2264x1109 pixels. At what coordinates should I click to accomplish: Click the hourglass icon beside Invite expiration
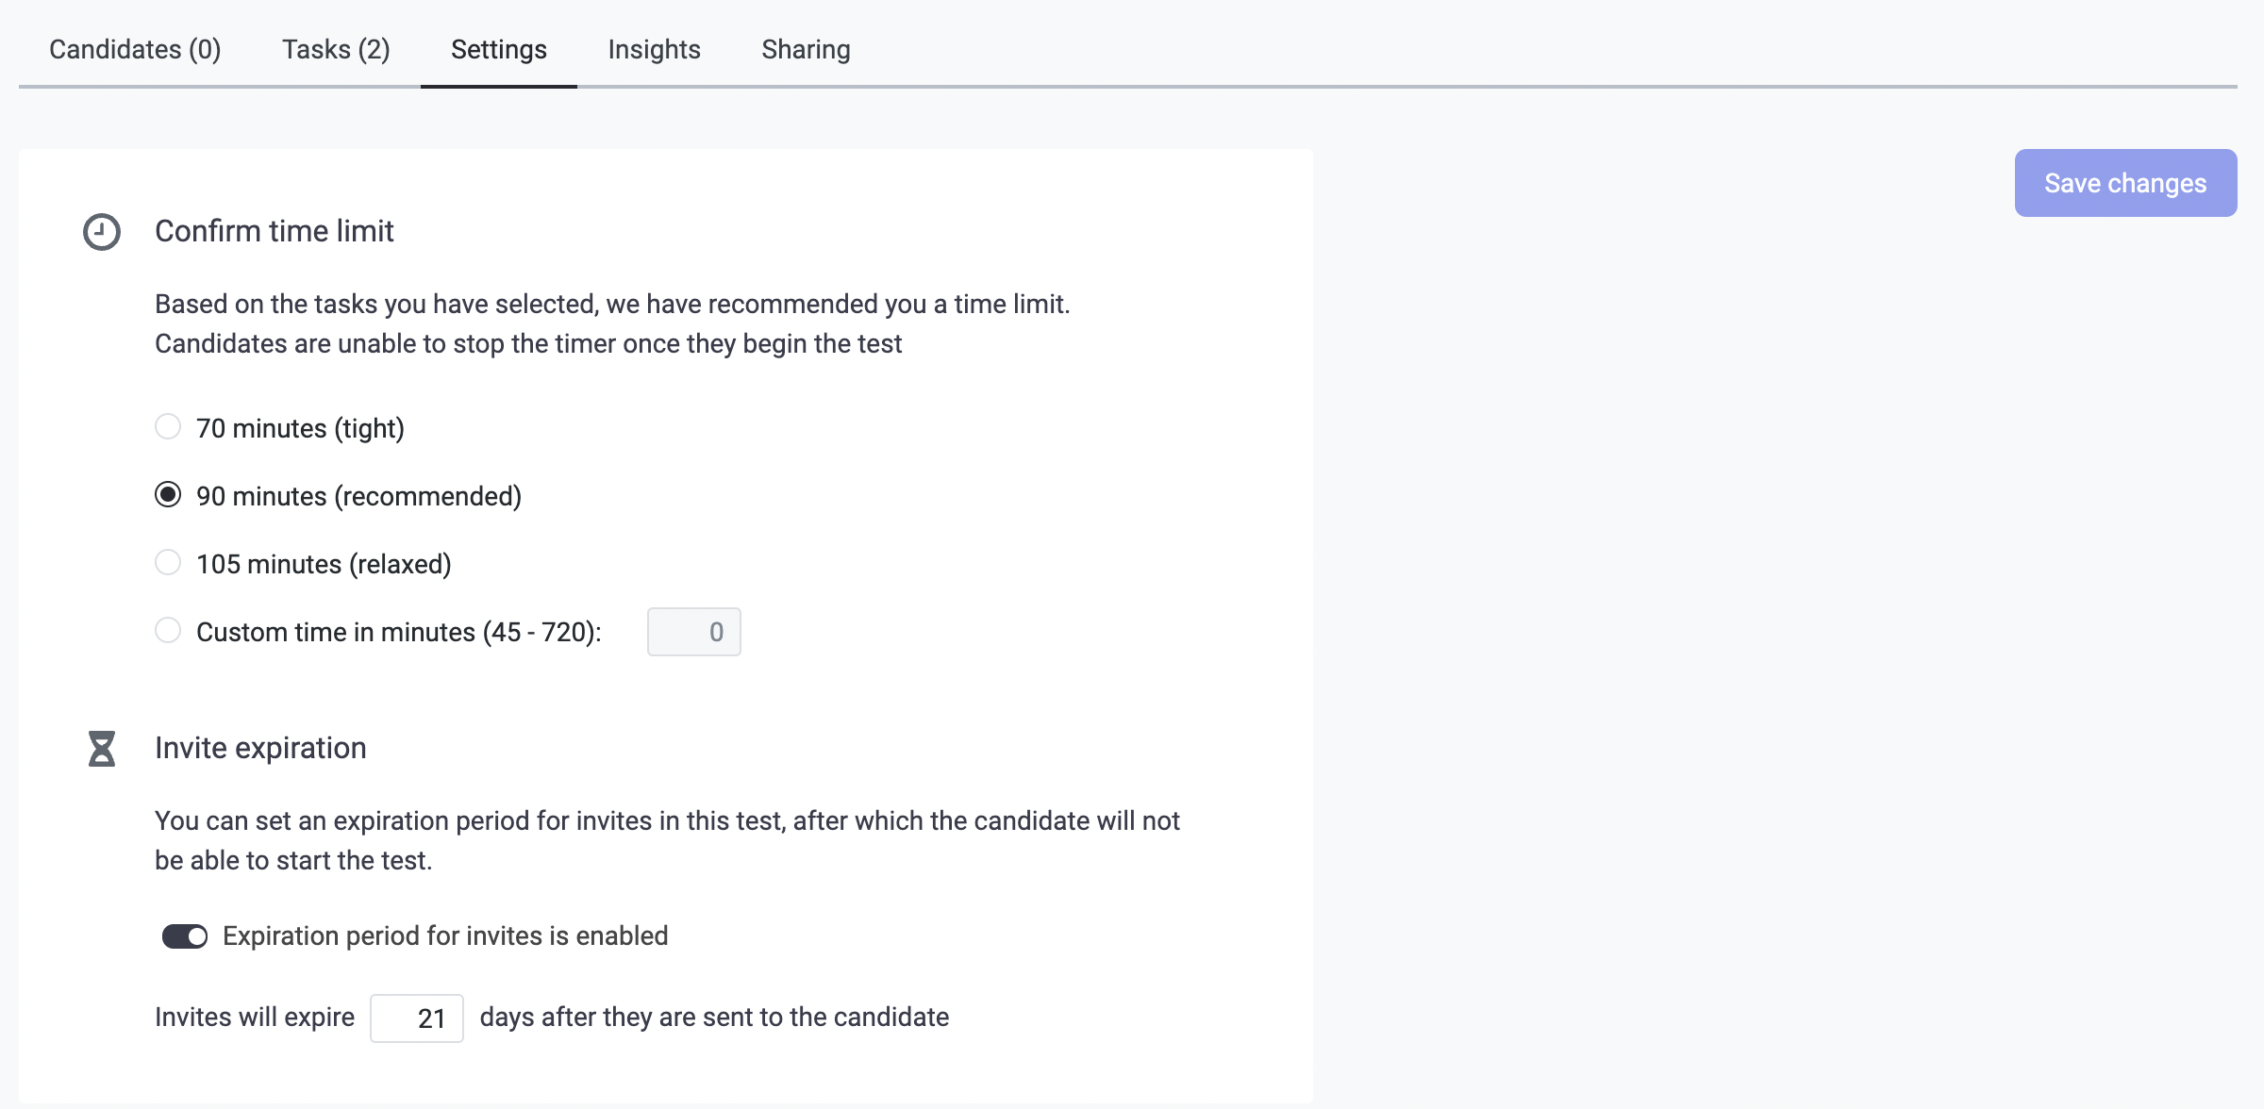tap(102, 749)
